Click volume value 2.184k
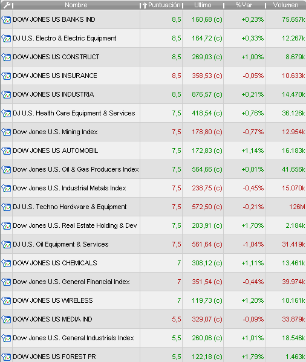The image size is (306, 362). tap(295, 225)
